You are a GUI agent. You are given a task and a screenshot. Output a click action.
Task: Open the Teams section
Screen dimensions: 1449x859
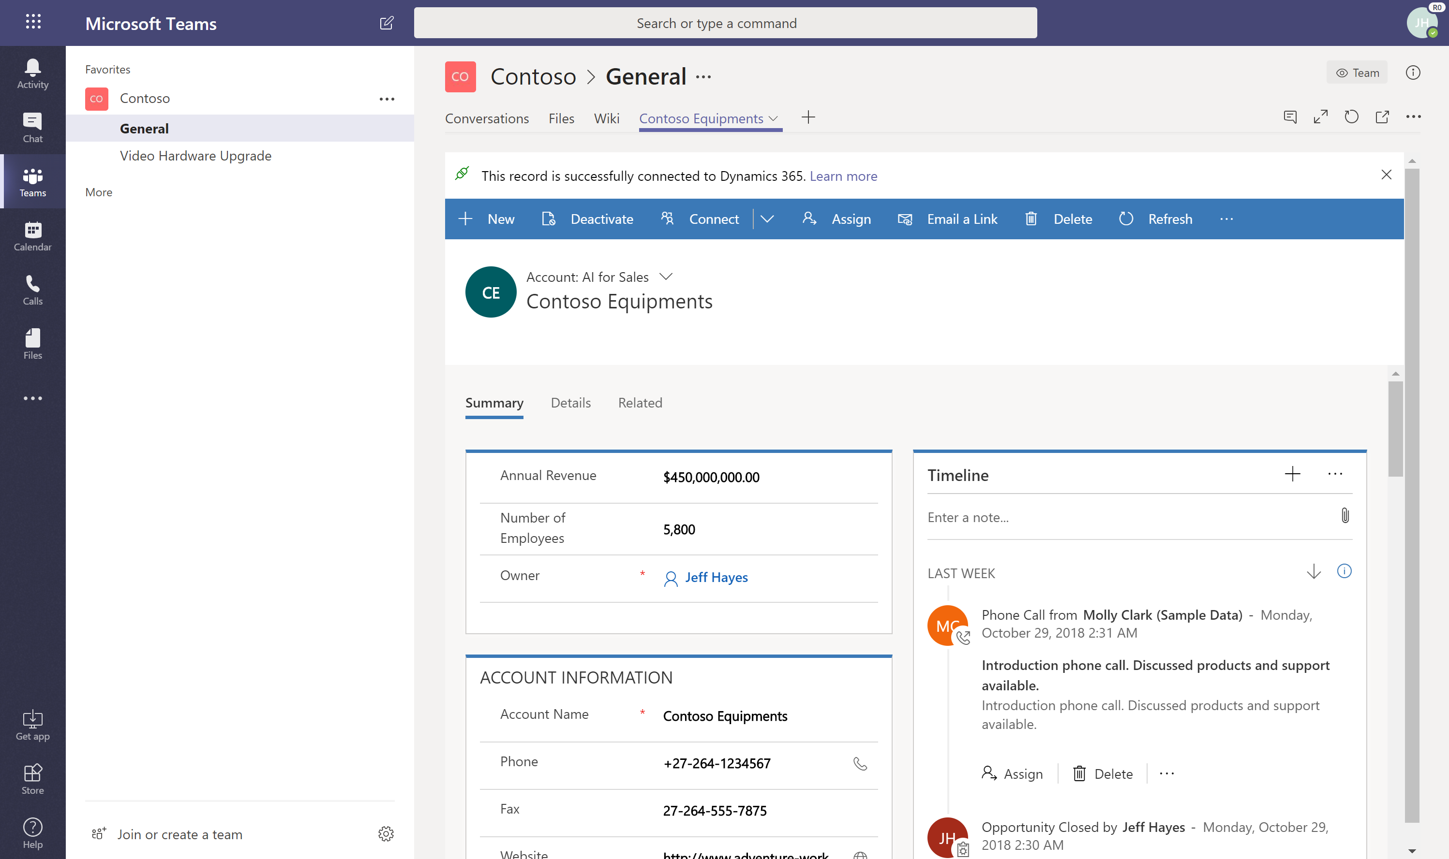(x=32, y=182)
